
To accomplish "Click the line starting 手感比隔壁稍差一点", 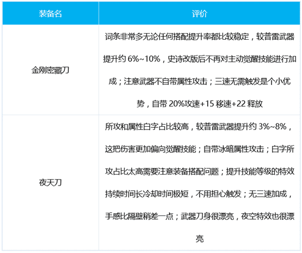I will tap(200, 217).
